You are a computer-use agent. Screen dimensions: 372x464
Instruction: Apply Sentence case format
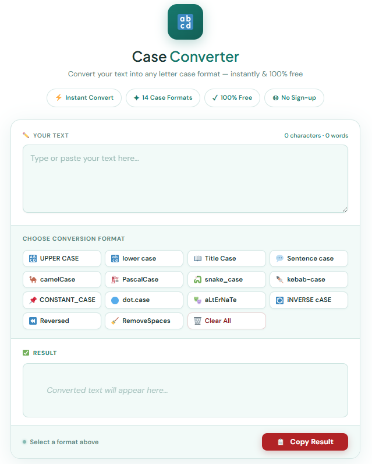tap(309, 259)
